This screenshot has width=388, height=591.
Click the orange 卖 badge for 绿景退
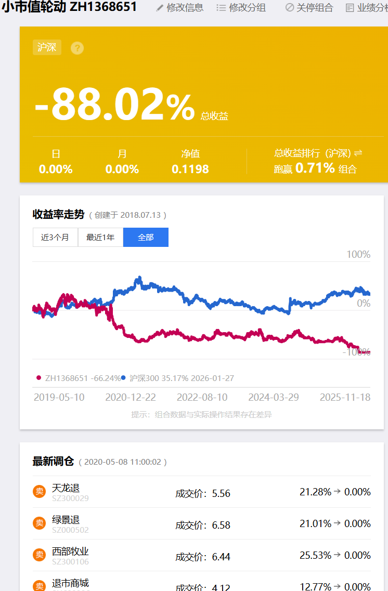[39, 523]
